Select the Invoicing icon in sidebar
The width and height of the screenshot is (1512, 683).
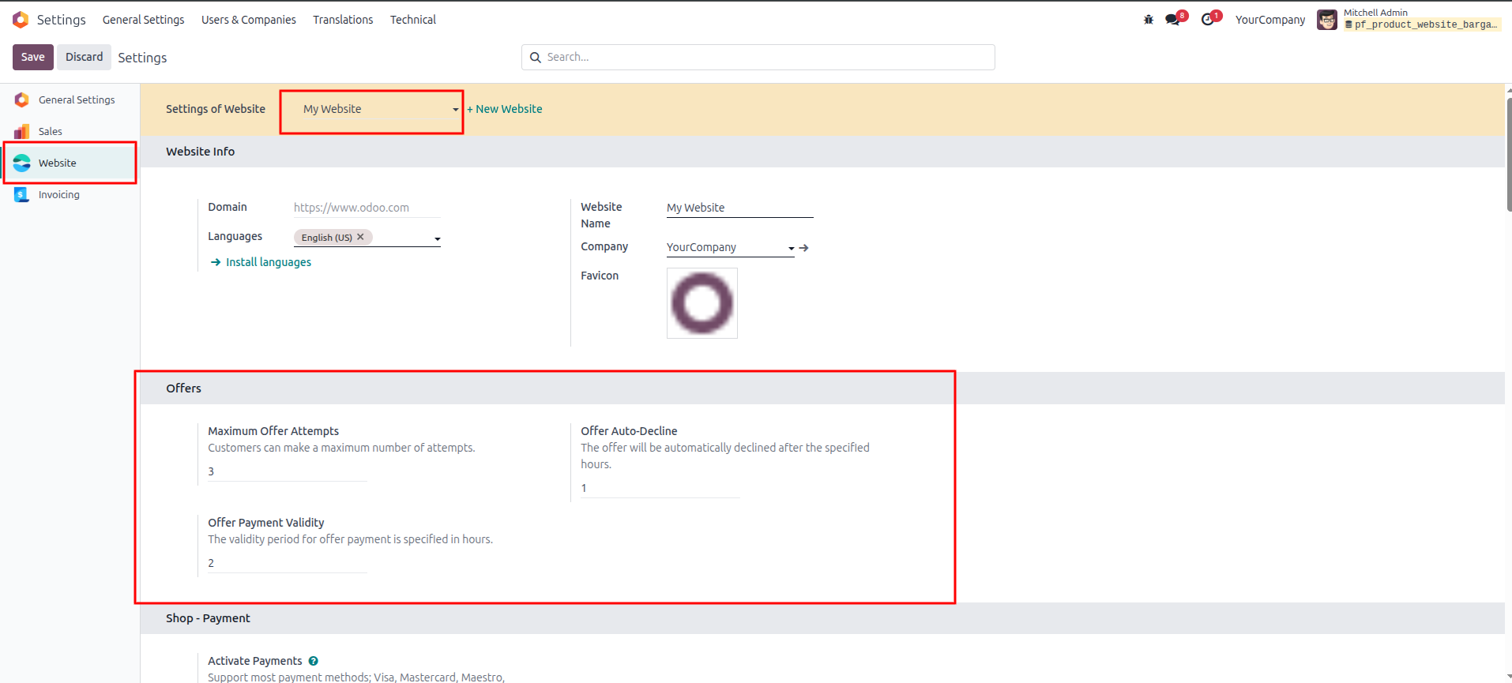tap(22, 194)
